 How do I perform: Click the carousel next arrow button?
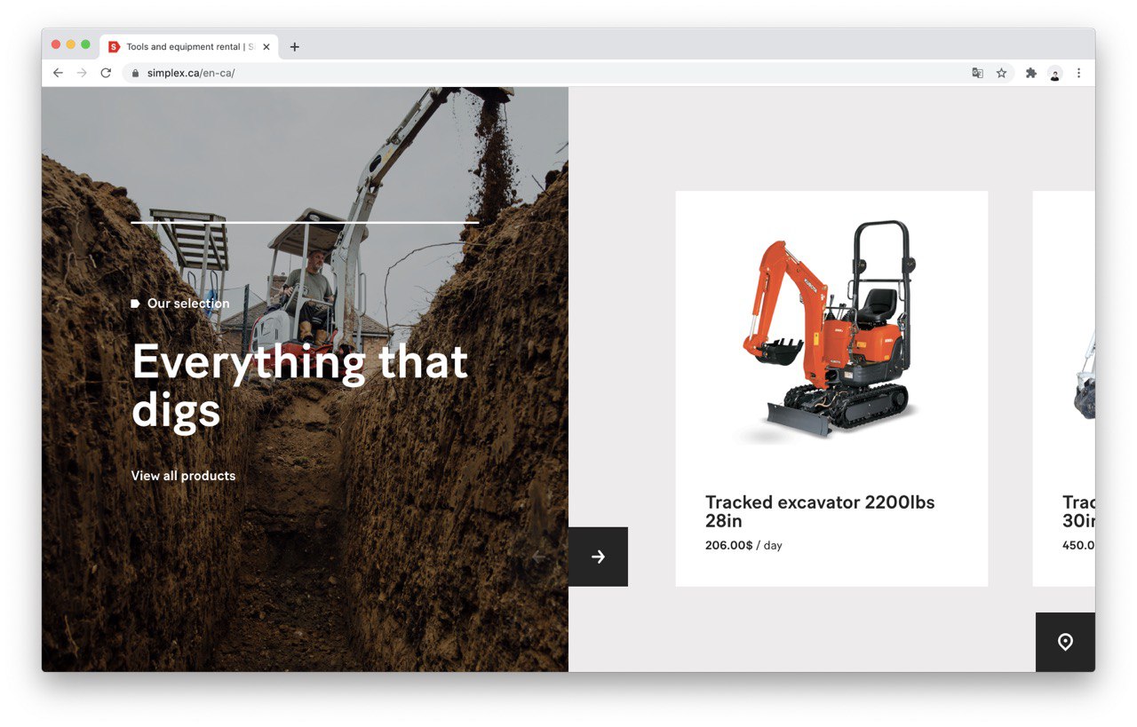(598, 557)
